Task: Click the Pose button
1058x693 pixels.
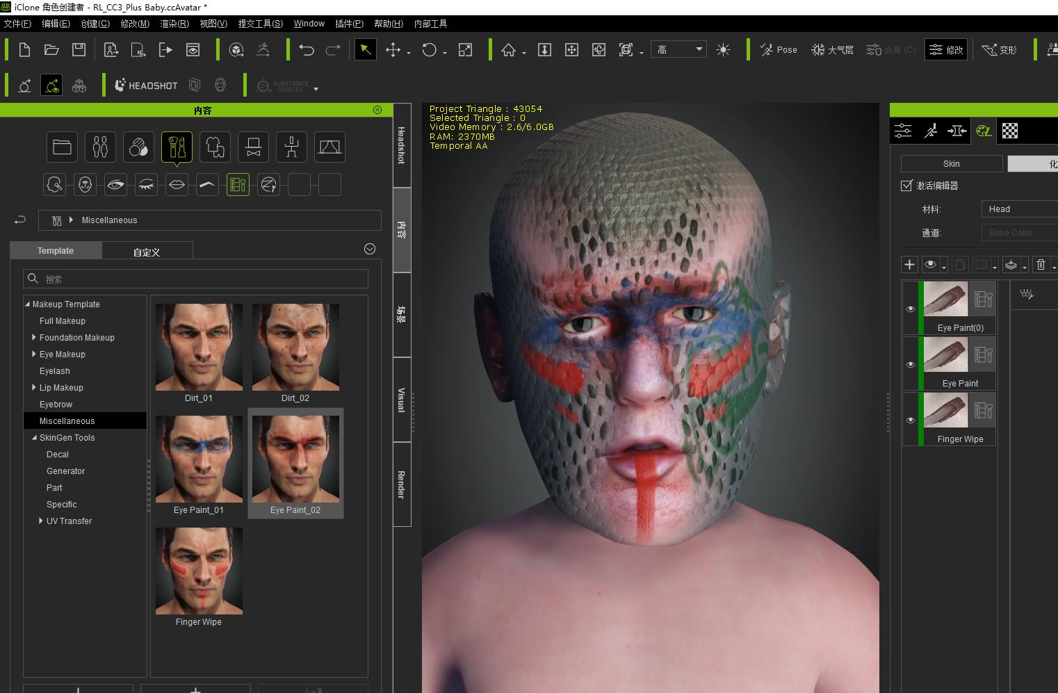Action: point(779,49)
